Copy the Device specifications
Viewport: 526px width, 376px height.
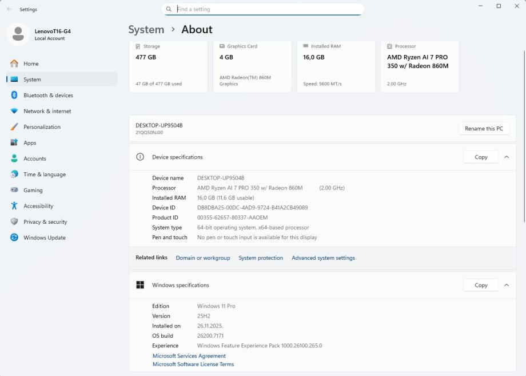pyautogui.click(x=481, y=157)
